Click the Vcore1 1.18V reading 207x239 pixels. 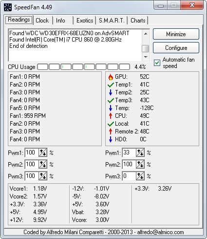[x=28, y=189]
